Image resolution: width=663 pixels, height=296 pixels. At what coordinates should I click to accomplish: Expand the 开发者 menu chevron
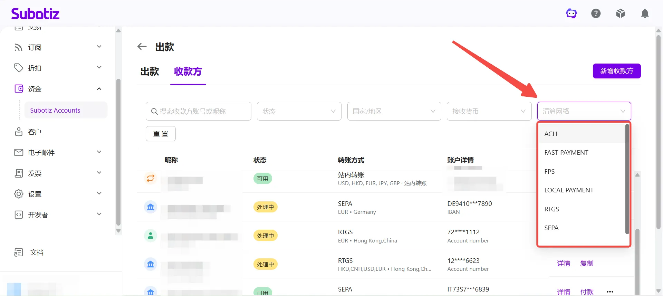tap(99, 214)
